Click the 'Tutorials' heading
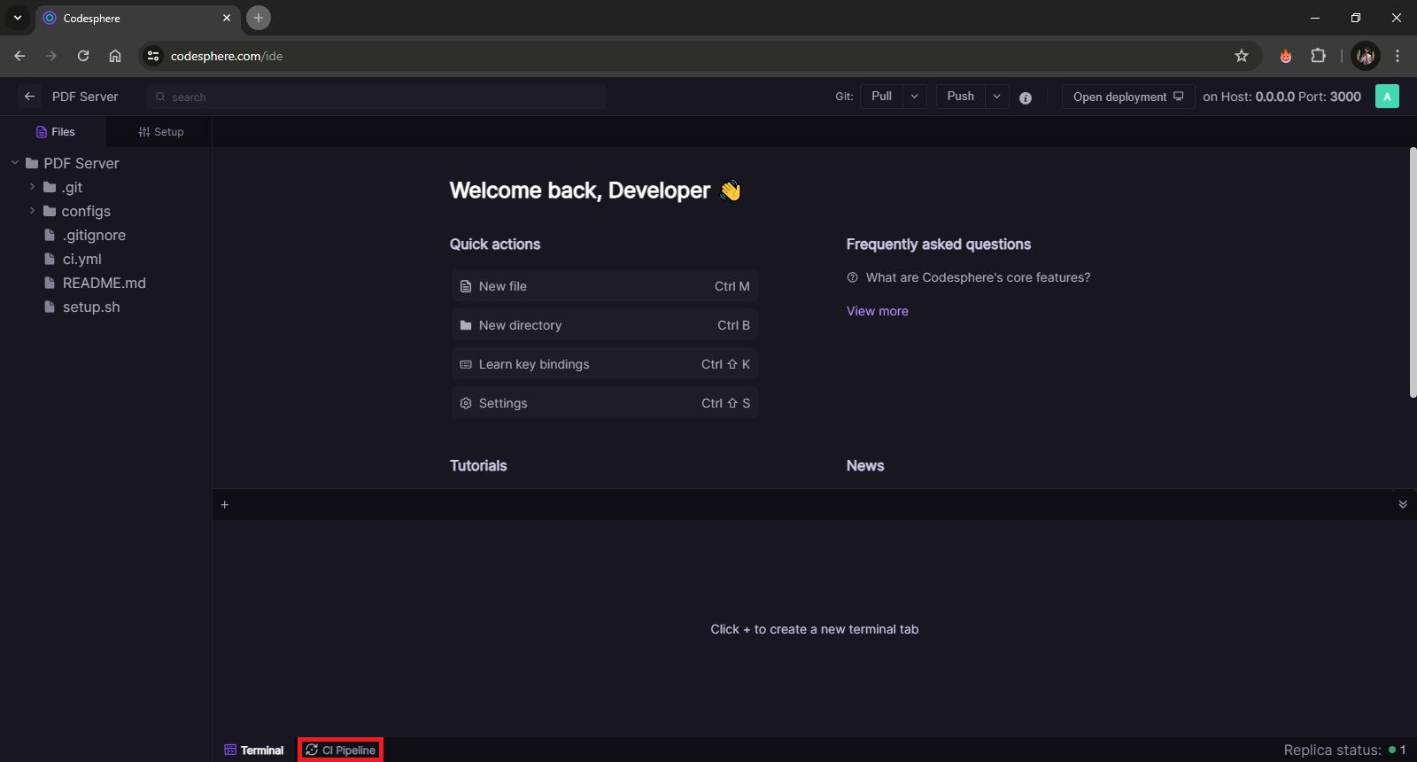Image resolution: width=1417 pixels, height=762 pixels. tap(478, 466)
